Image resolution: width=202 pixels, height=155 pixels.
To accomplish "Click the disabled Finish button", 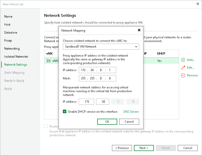I will [166, 148].
